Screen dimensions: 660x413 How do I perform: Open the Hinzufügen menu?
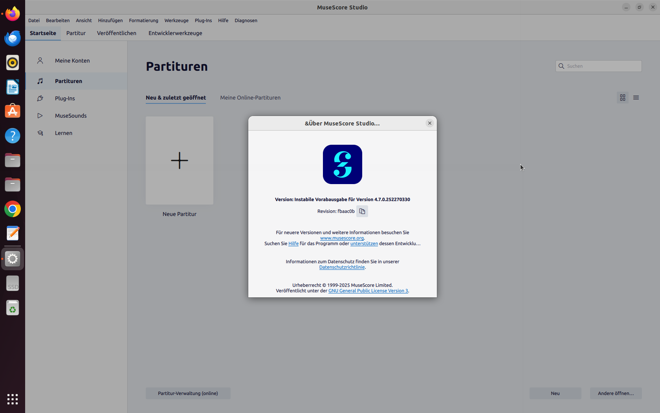[110, 20]
